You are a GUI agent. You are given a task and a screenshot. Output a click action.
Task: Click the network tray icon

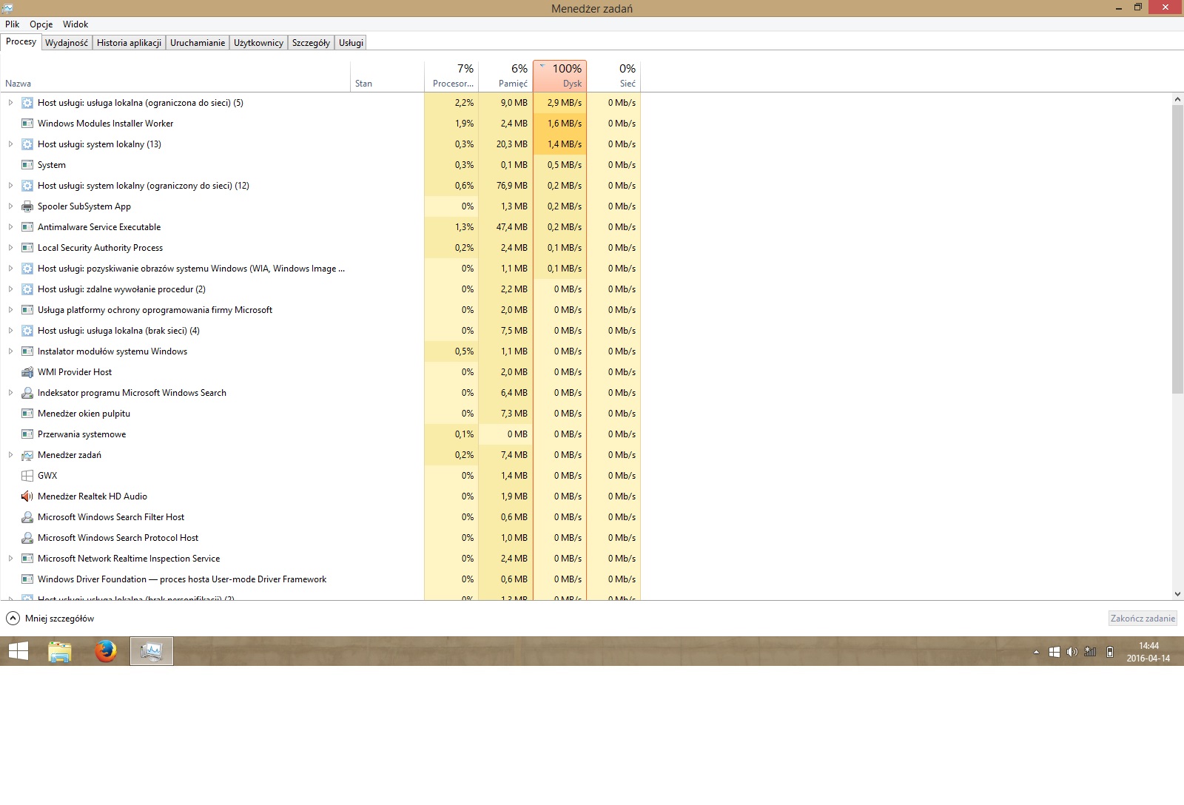point(1090,652)
